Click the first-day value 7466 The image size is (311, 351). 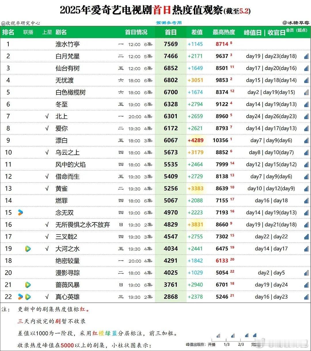(171, 56)
